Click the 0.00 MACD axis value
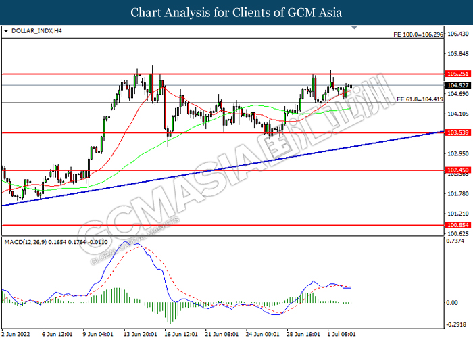Screen dimensions: 473x338 (451, 302)
